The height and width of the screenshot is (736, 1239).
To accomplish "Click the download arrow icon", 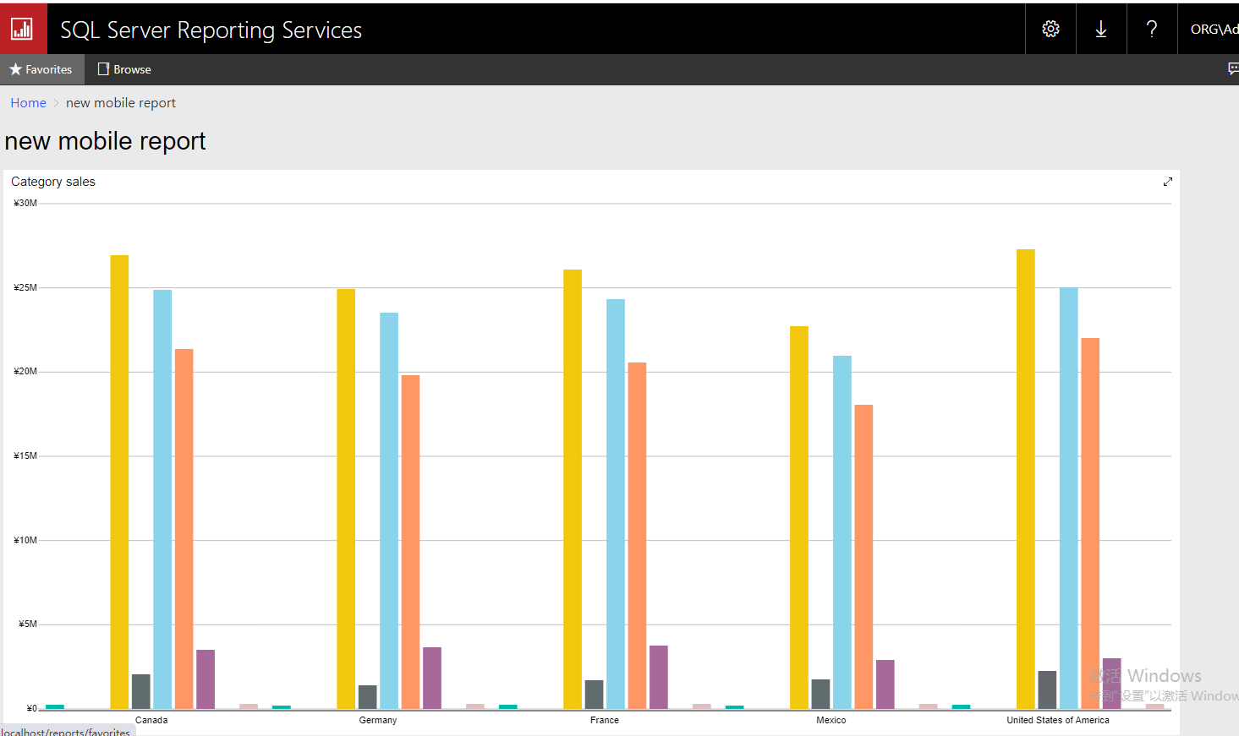I will (x=1100, y=28).
